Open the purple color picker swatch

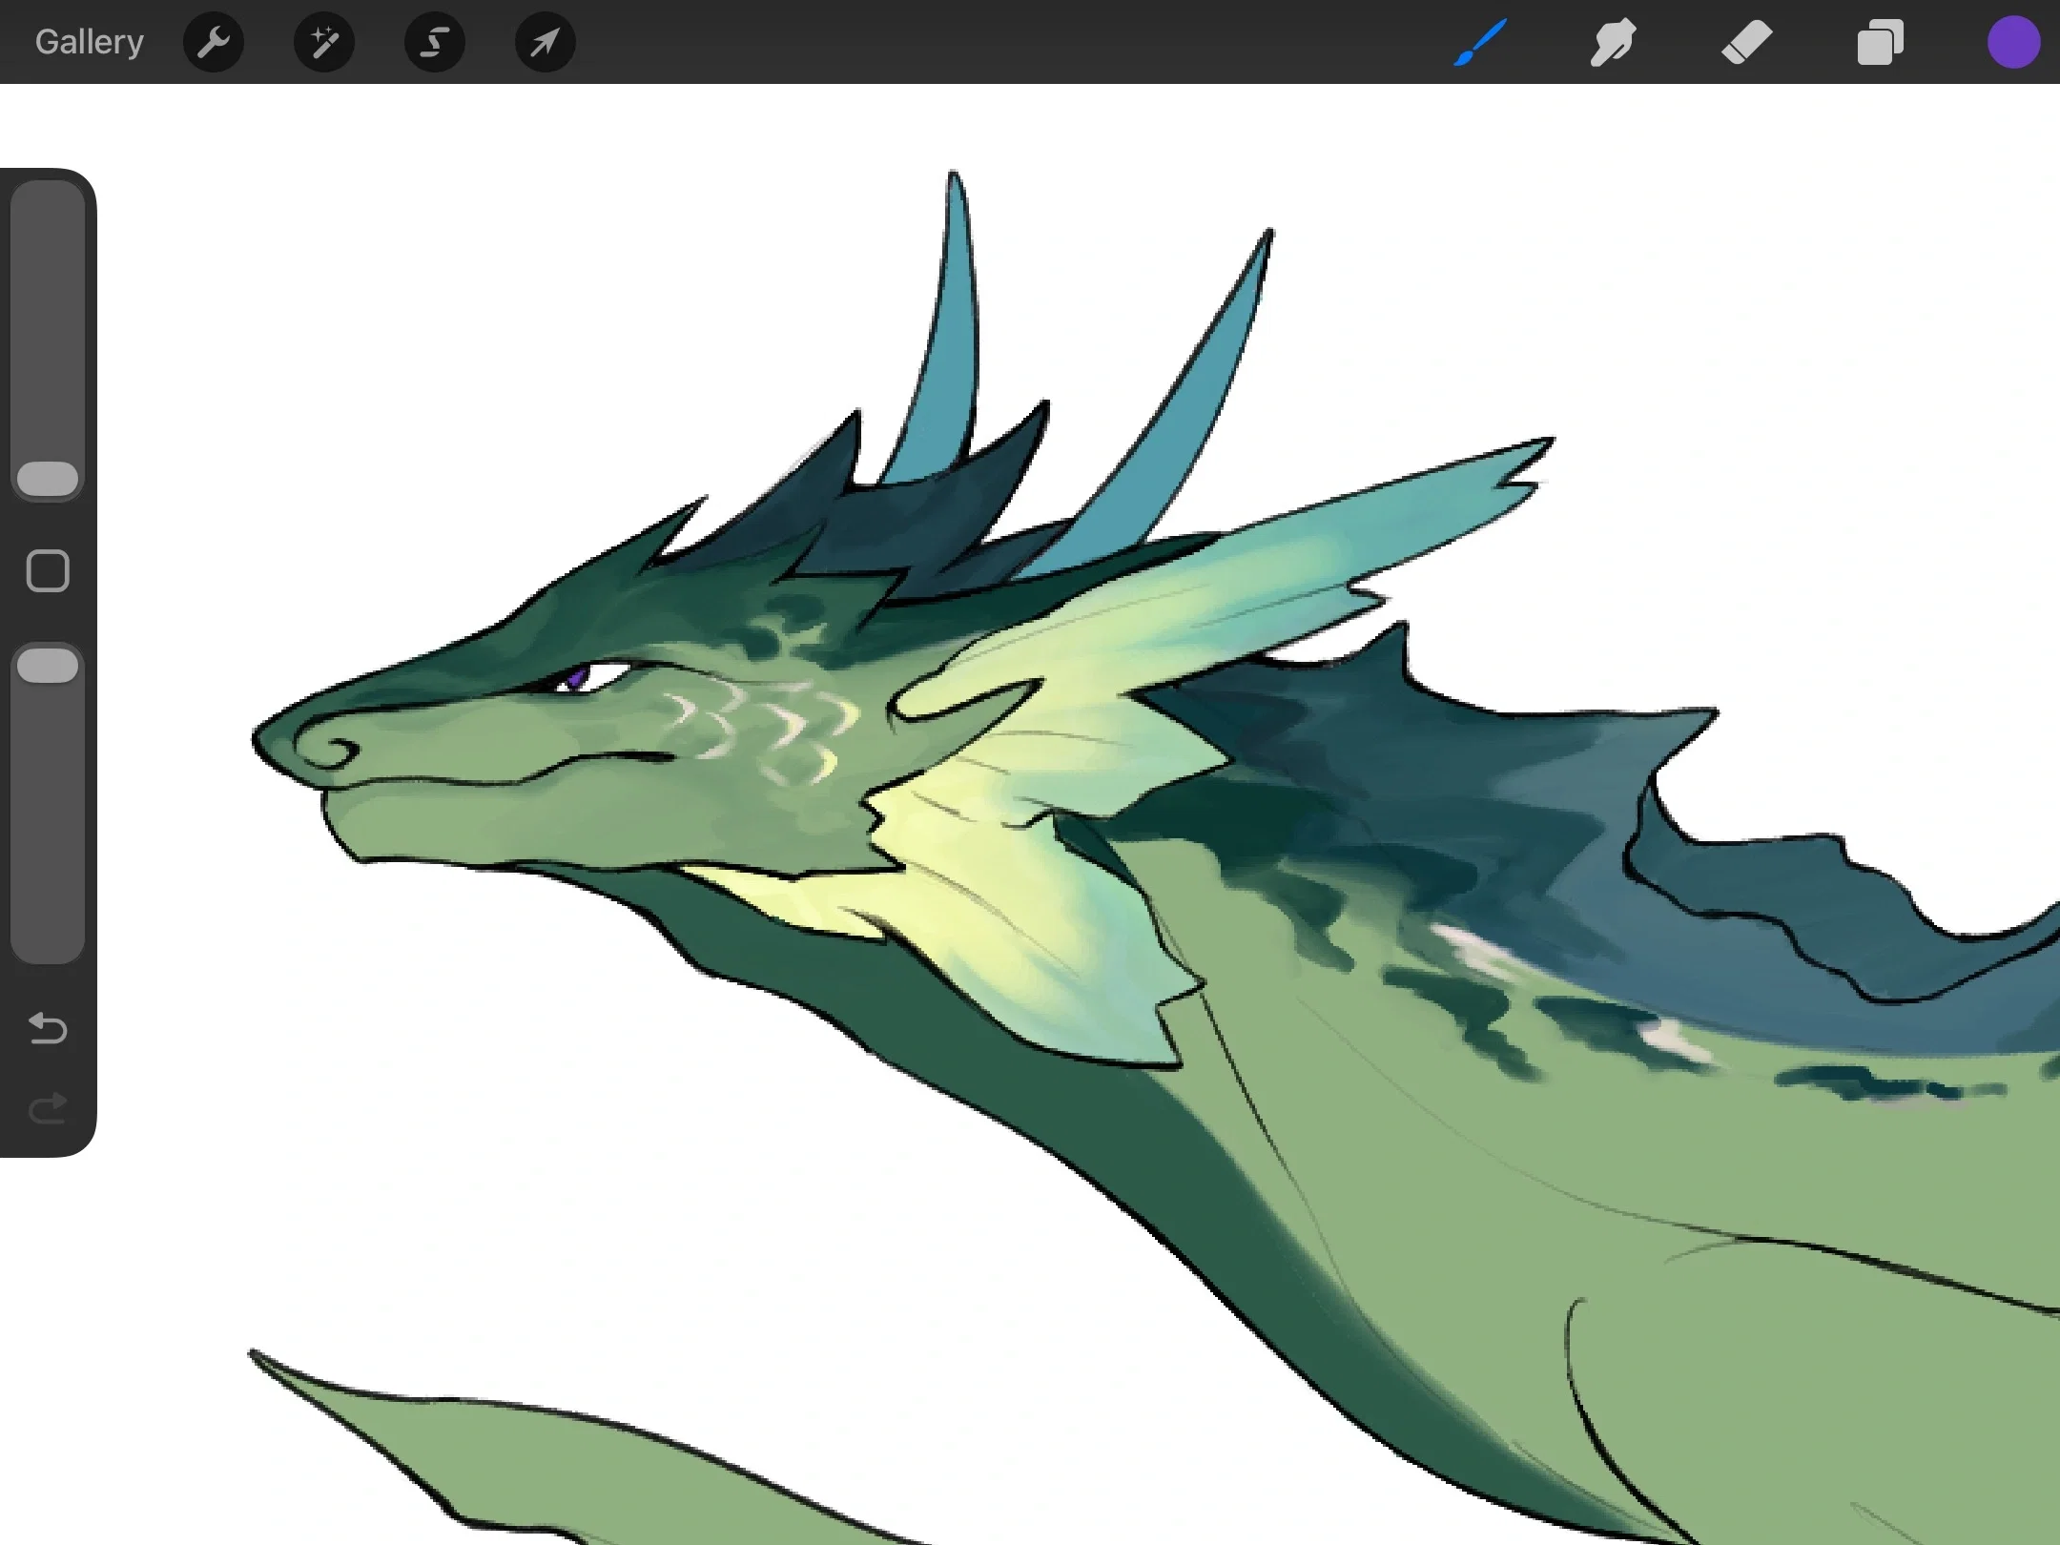pos(2013,42)
